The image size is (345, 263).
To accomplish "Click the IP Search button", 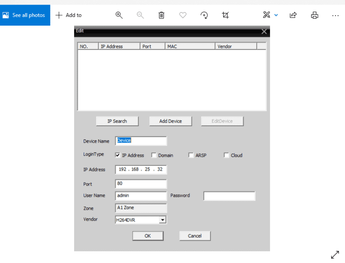I will tap(117, 121).
